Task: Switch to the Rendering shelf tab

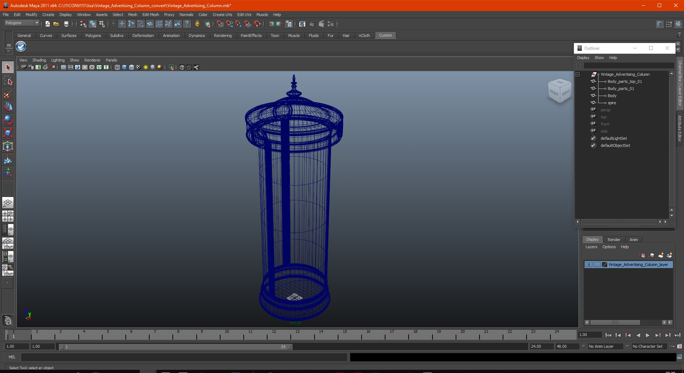Action: click(x=223, y=36)
